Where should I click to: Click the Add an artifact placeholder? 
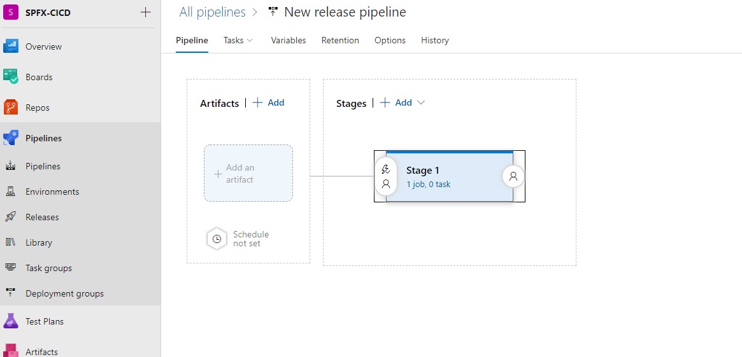click(248, 173)
